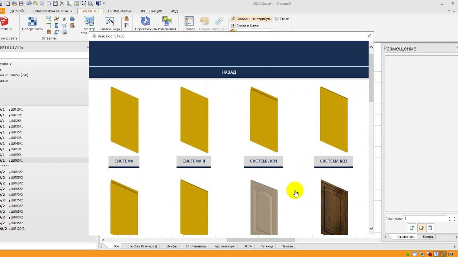Click the Undo arrow icon
The height and width of the screenshot is (257, 458).
tap(29, 4)
